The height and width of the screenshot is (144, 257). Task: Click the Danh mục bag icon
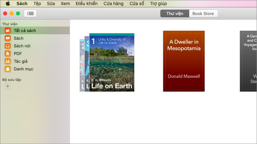pyautogui.click(x=7, y=69)
